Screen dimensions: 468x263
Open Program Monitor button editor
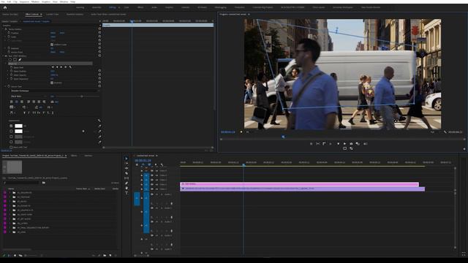pos(464,148)
